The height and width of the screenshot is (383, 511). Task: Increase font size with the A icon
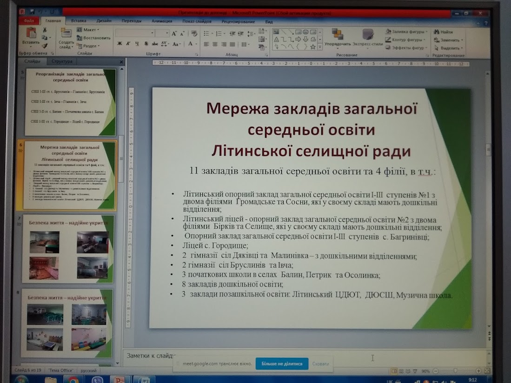[174, 33]
